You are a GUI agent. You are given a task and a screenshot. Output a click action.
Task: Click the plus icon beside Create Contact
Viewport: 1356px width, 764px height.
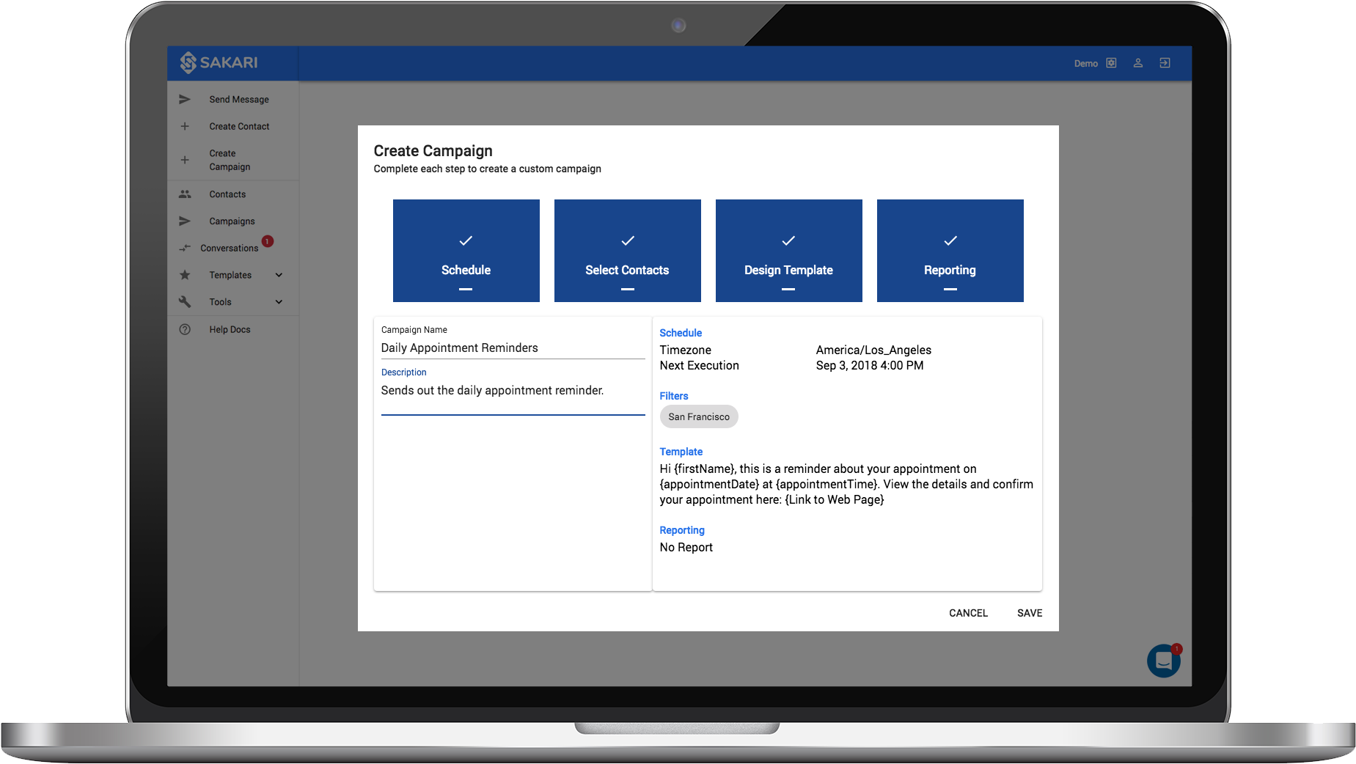(185, 126)
